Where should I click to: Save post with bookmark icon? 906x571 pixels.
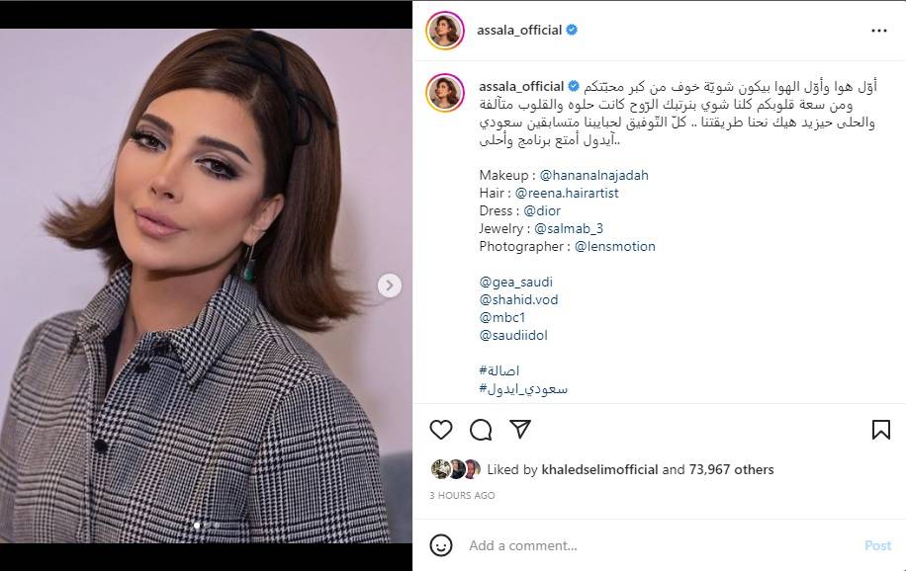tap(880, 430)
